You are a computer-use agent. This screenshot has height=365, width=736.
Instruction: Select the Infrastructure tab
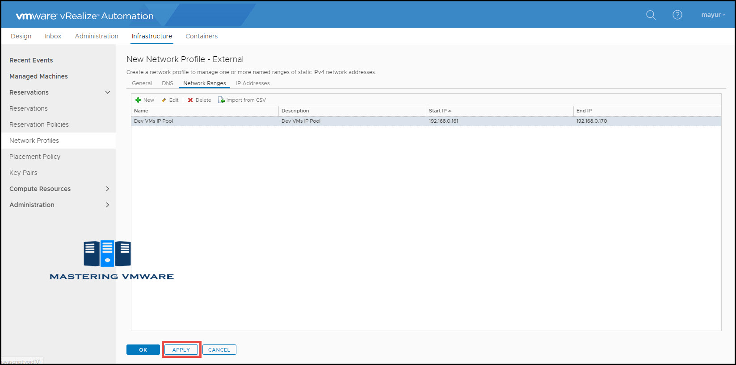[152, 36]
